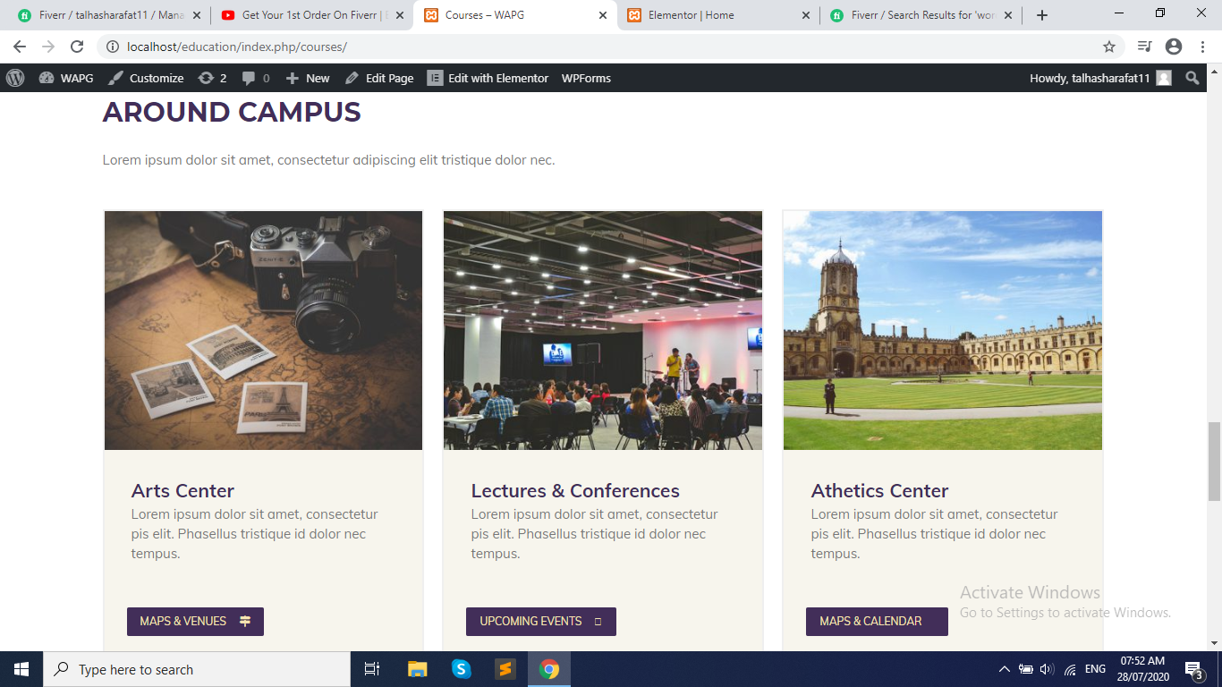Click the WordPress logo in the admin bar

(13, 78)
